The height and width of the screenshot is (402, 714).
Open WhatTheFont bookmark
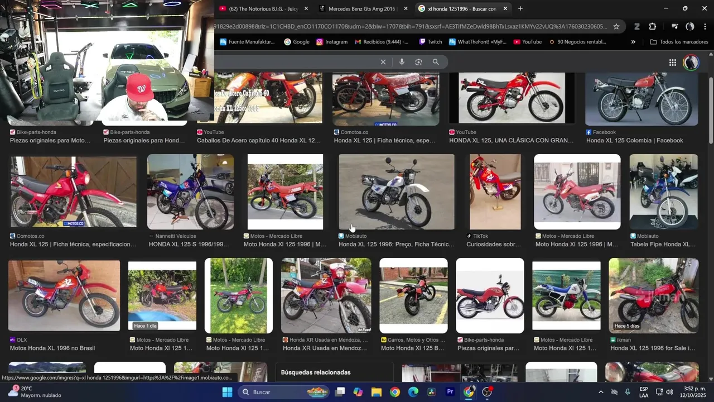(478, 42)
